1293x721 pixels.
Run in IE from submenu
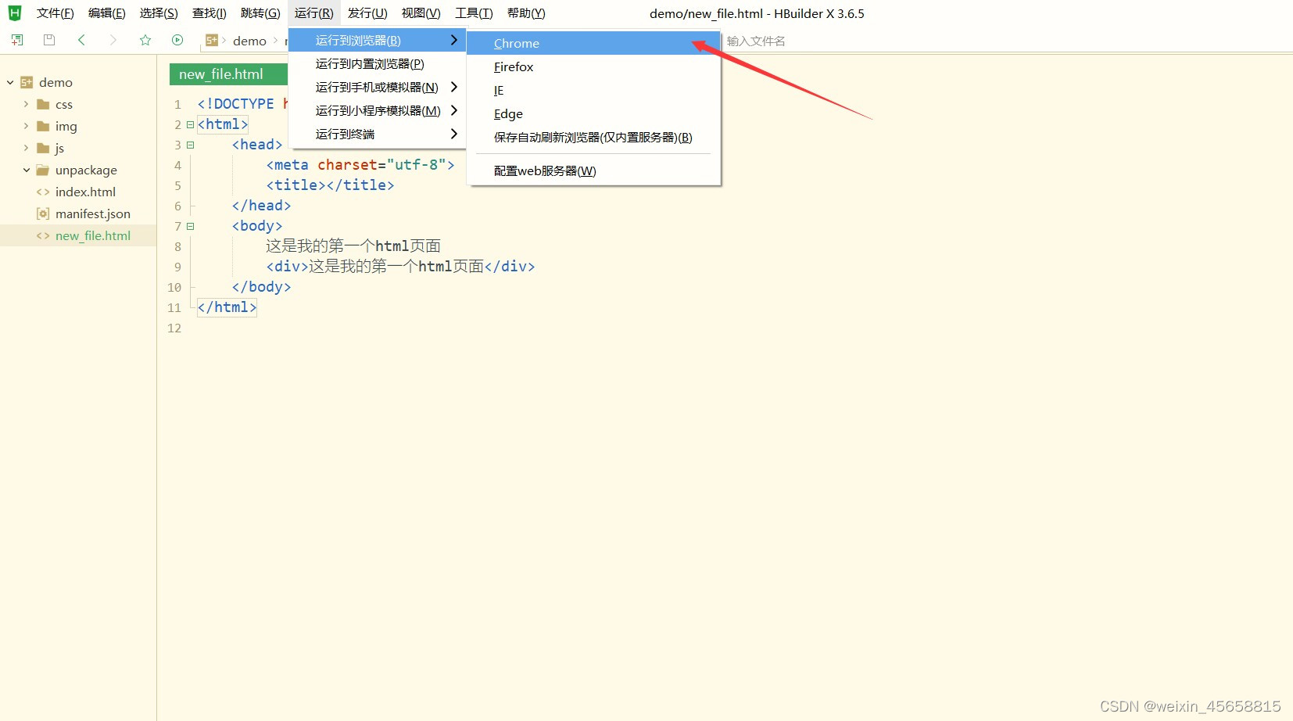pos(593,90)
